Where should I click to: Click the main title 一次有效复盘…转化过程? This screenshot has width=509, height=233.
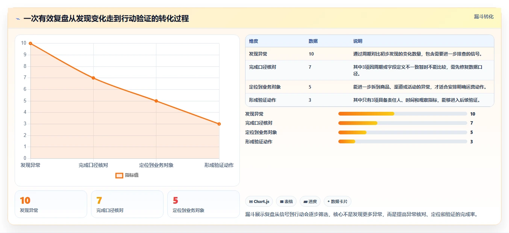point(106,18)
